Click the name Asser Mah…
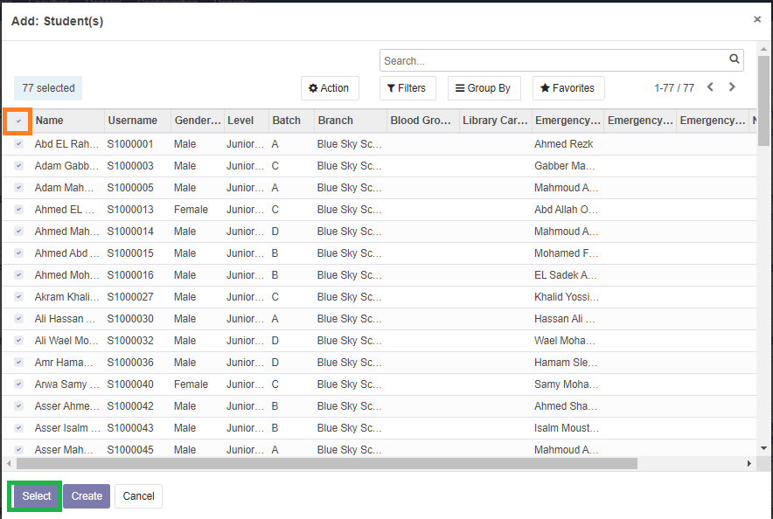The height and width of the screenshot is (519, 773). pyautogui.click(x=64, y=450)
